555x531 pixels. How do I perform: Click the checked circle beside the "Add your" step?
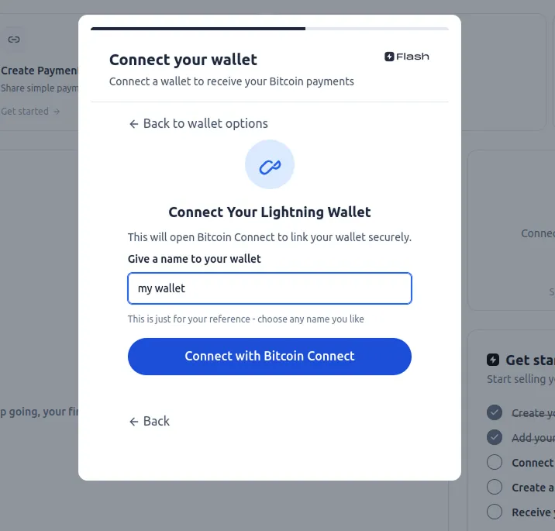click(495, 437)
